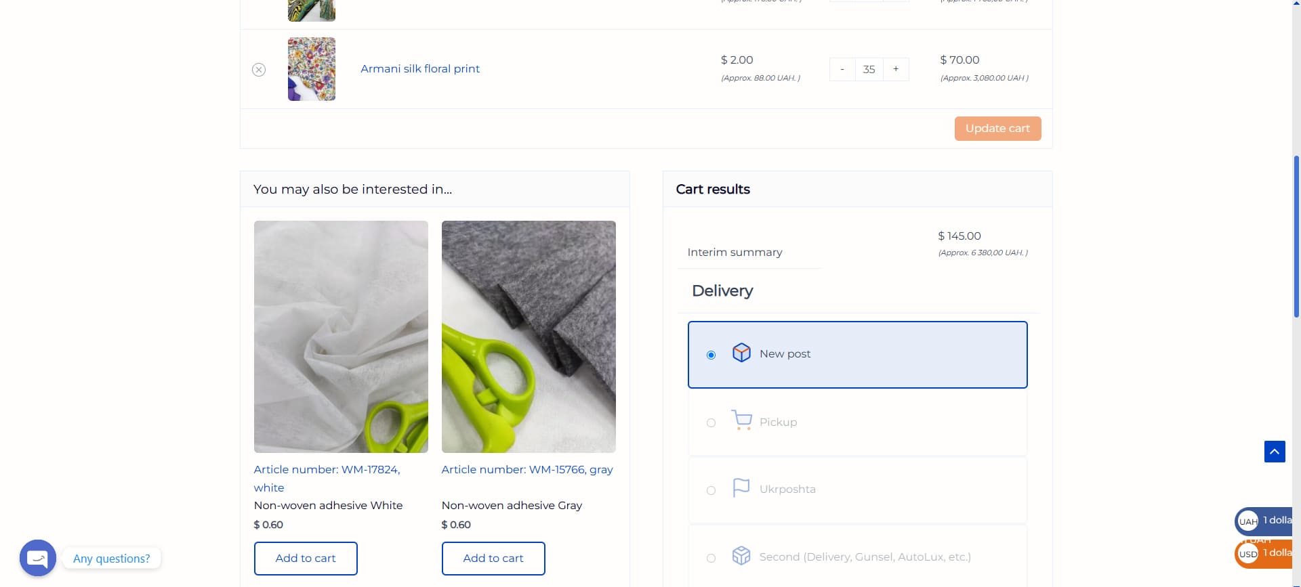Click the Ukrposhta flag icon

pos(741,488)
